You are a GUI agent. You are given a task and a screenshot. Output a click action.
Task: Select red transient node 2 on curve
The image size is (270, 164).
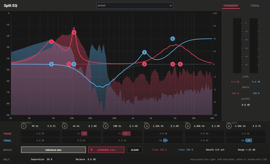tap(51, 42)
